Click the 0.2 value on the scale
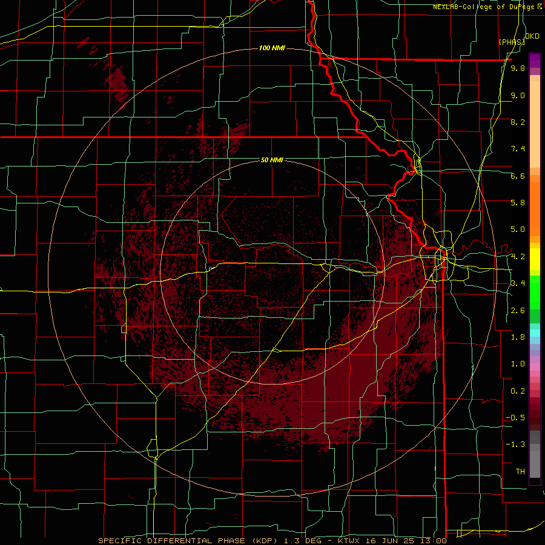 click(x=518, y=391)
